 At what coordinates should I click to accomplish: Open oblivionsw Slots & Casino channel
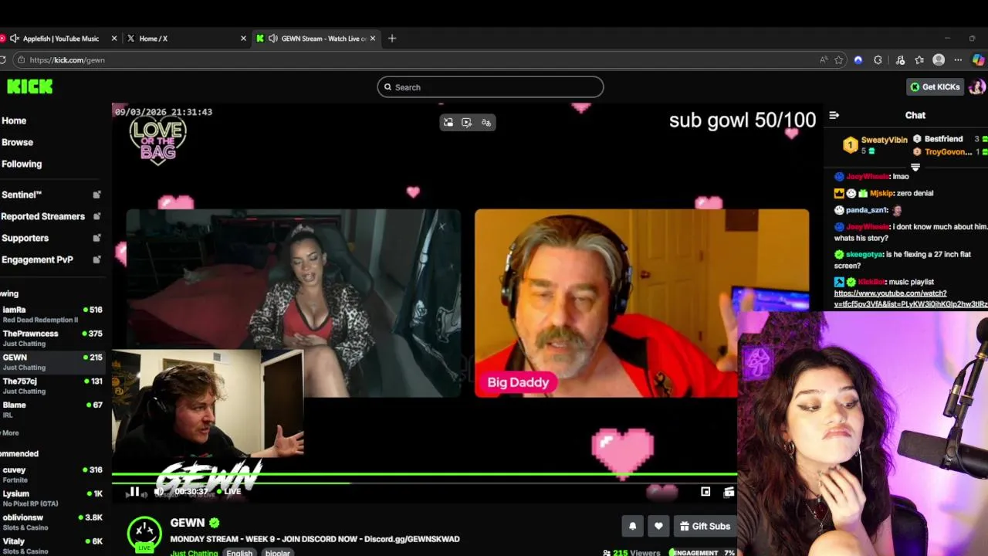52,522
